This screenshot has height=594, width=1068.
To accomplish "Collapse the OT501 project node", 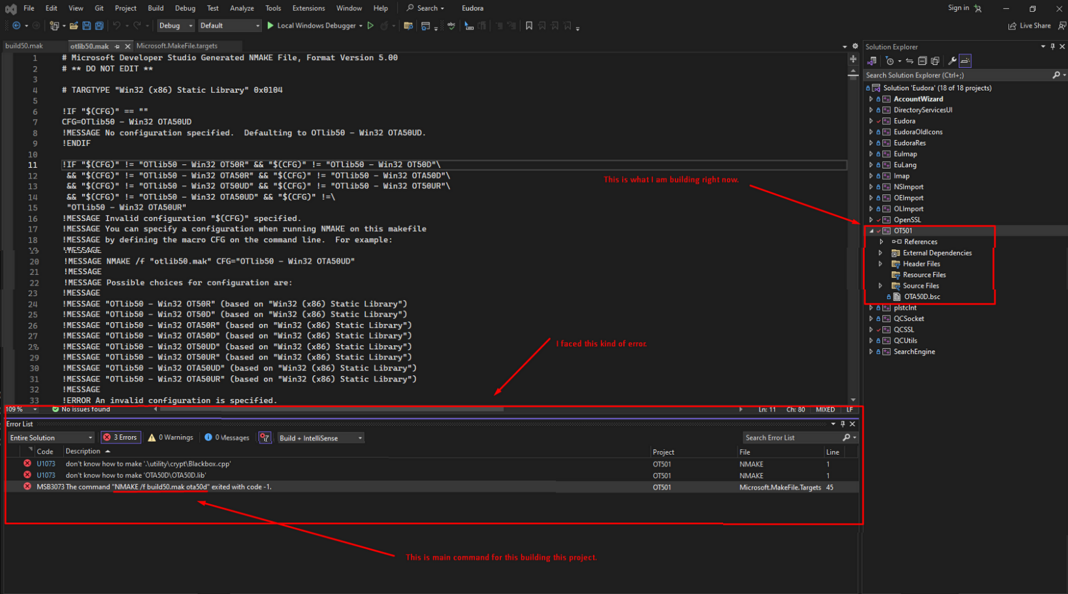I will 871,231.
